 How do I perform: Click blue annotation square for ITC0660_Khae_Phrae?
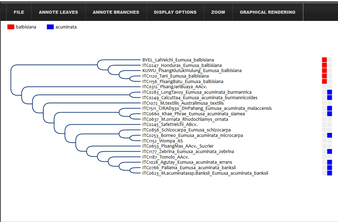[x=330, y=114]
